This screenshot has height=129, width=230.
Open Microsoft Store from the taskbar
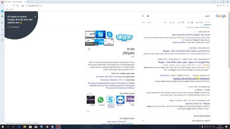30,127
